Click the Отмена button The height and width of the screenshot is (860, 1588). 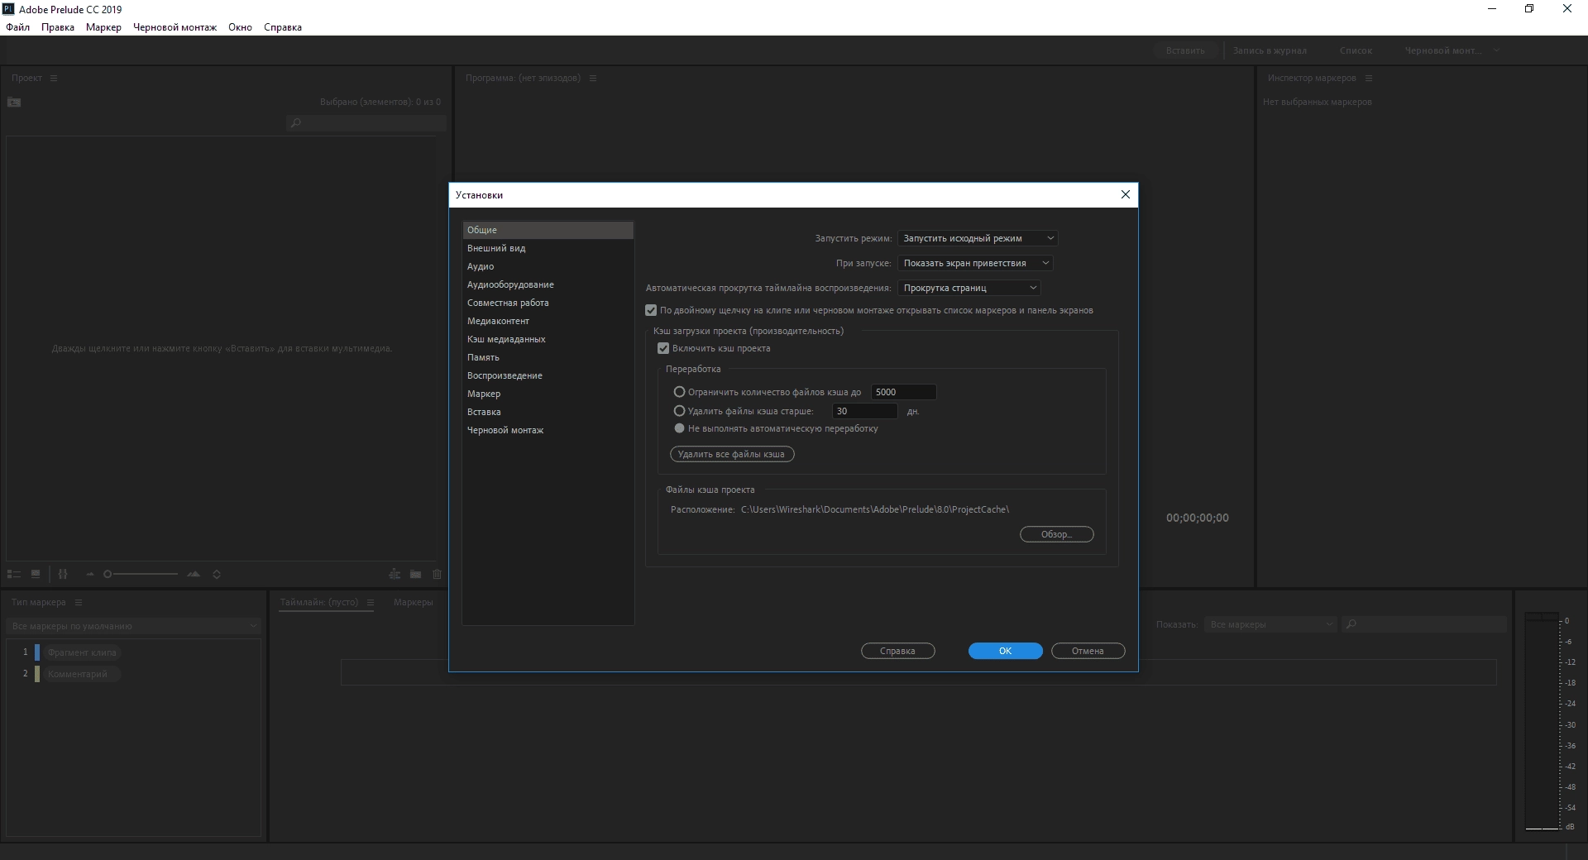click(1088, 651)
